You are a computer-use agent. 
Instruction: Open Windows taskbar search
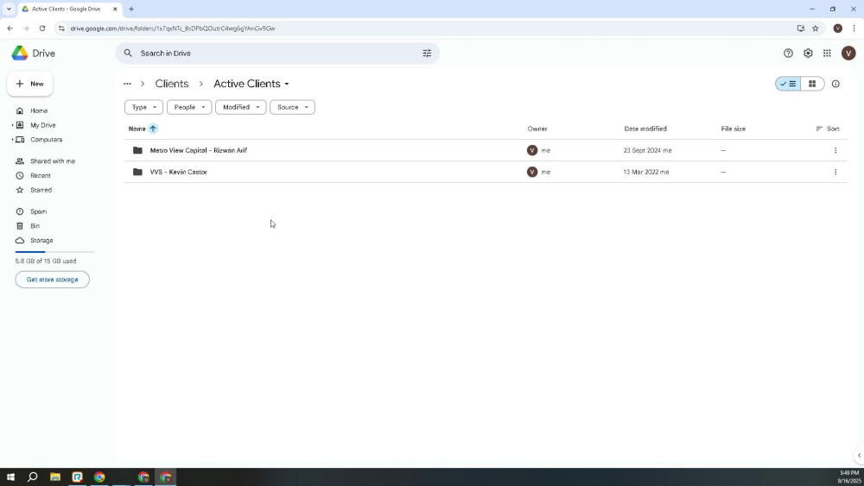click(x=33, y=477)
